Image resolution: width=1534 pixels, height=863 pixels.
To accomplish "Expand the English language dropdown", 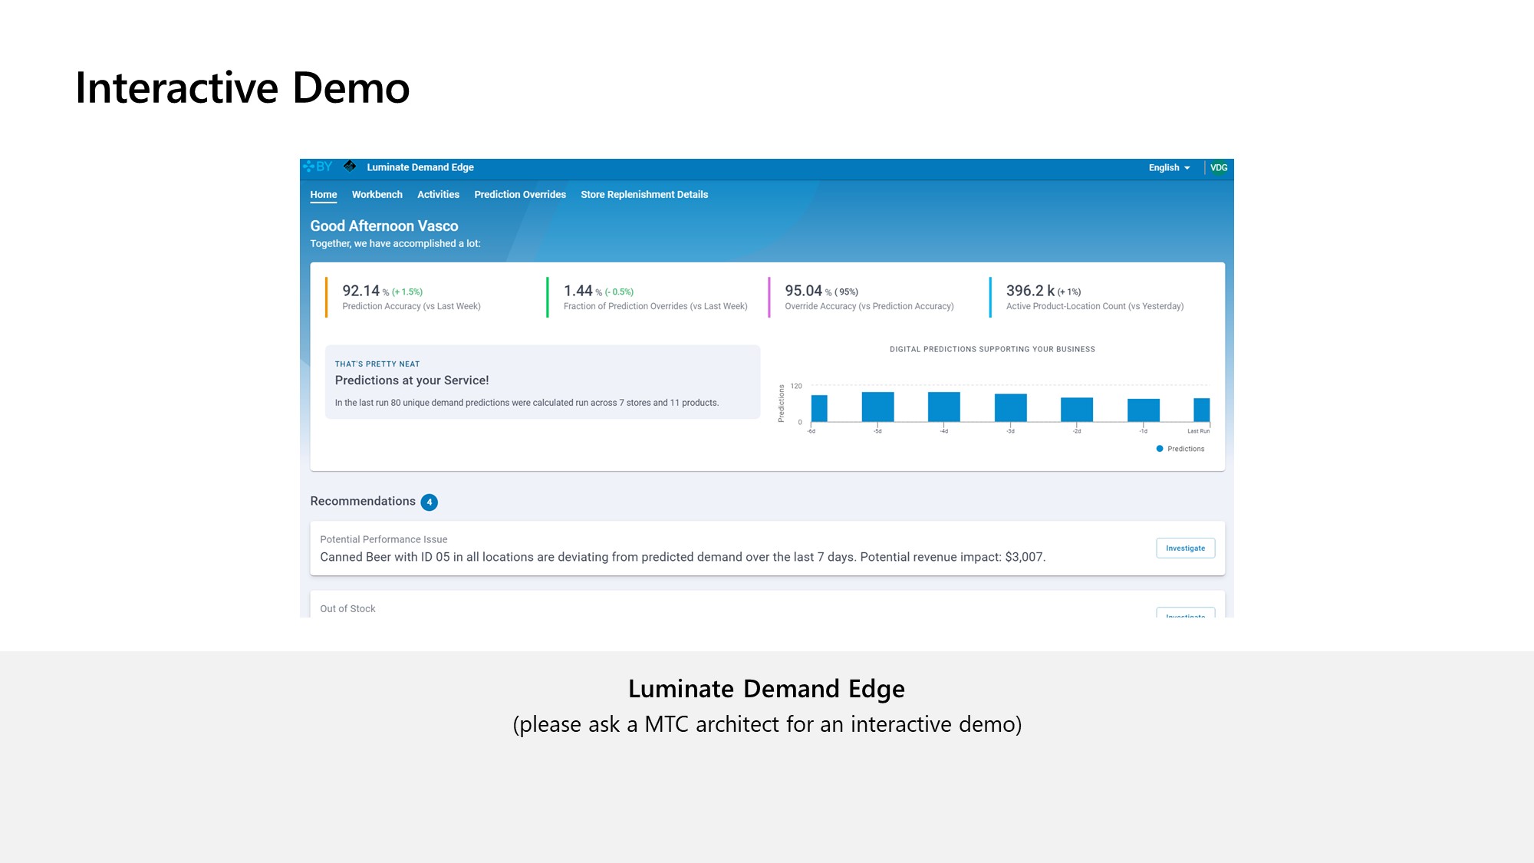I will point(1169,167).
